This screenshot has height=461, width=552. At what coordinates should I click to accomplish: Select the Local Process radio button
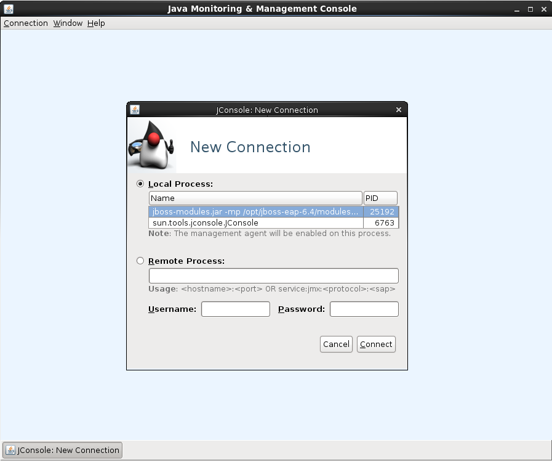coord(140,184)
